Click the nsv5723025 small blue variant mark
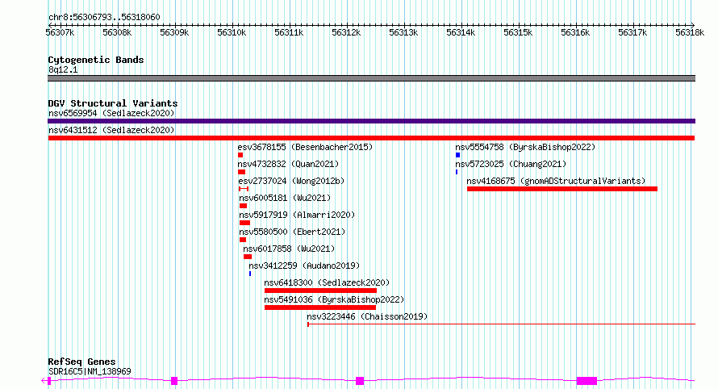718x389 pixels. [457, 172]
